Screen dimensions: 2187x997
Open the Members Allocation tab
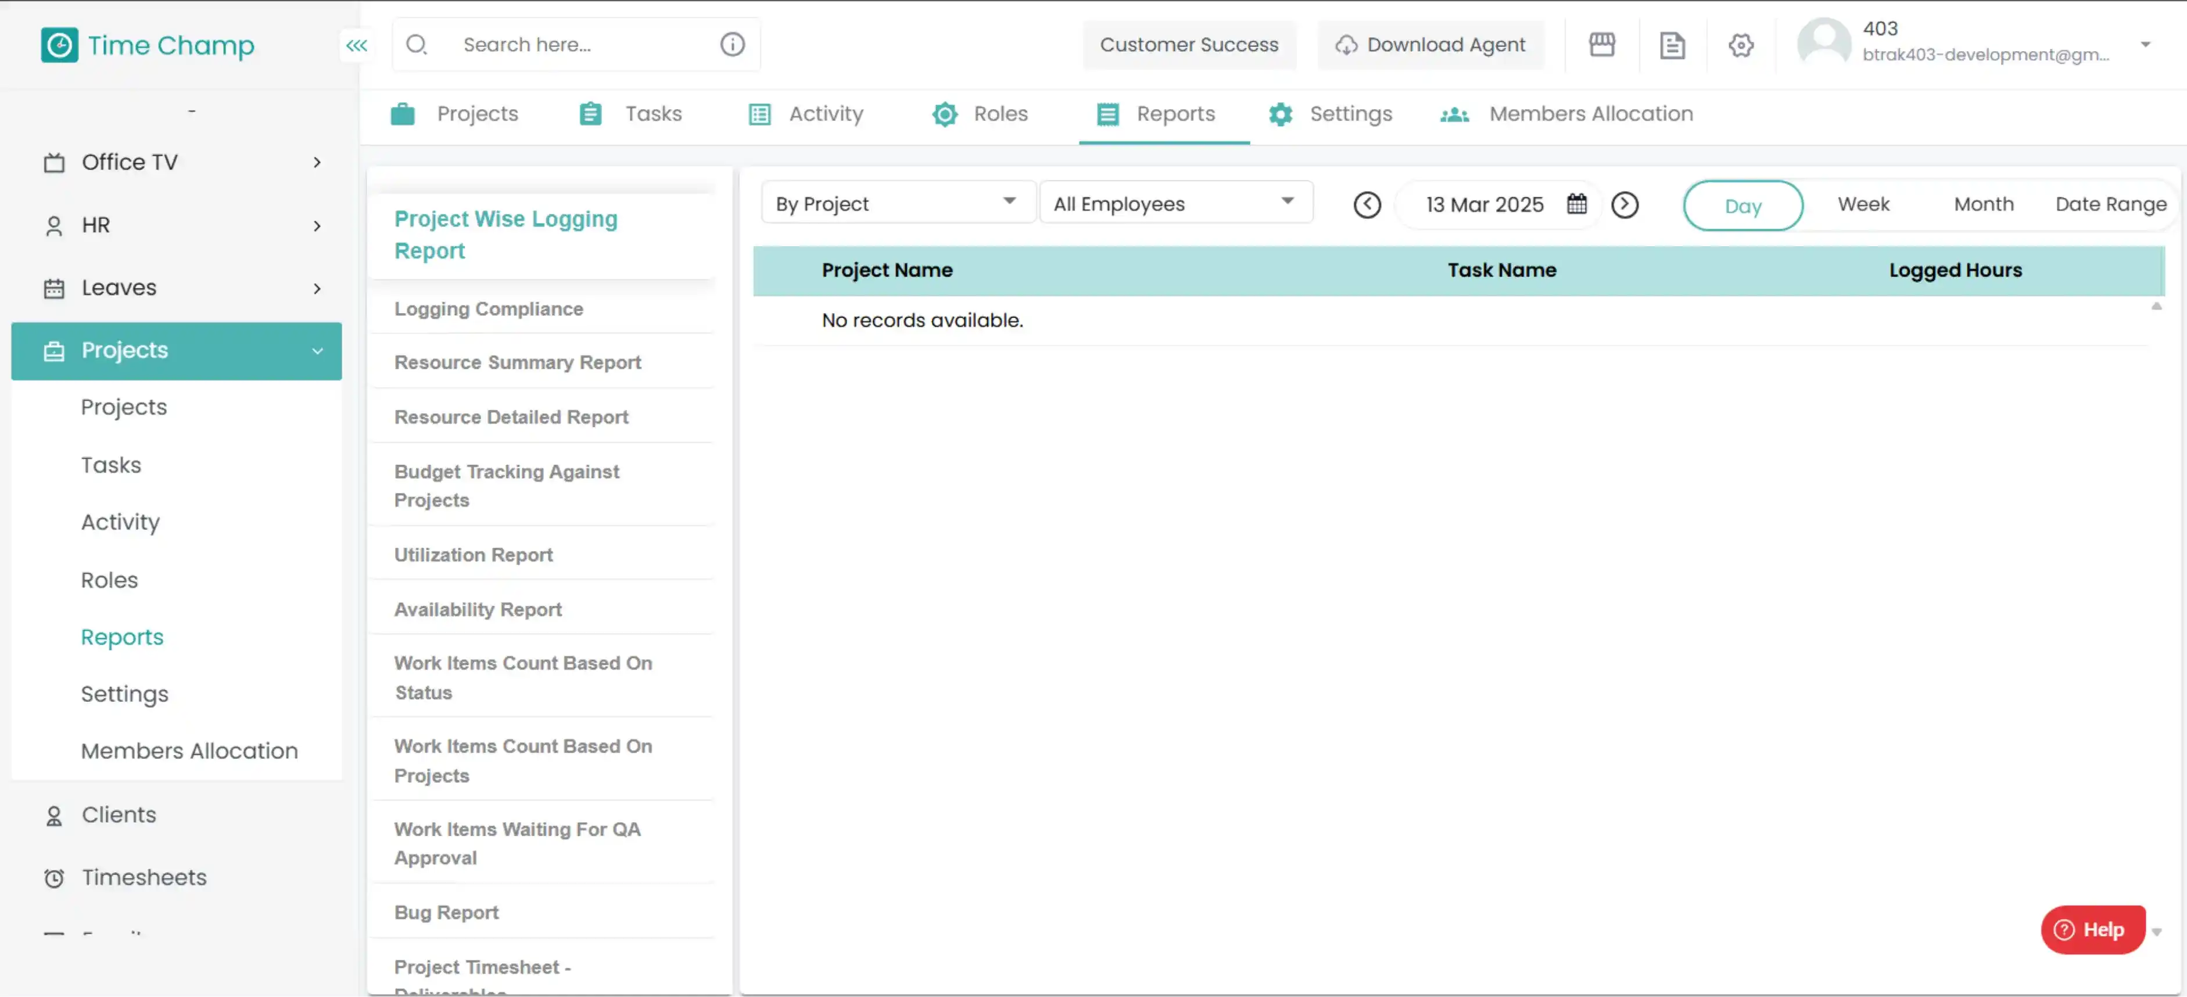coord(1566,114)
